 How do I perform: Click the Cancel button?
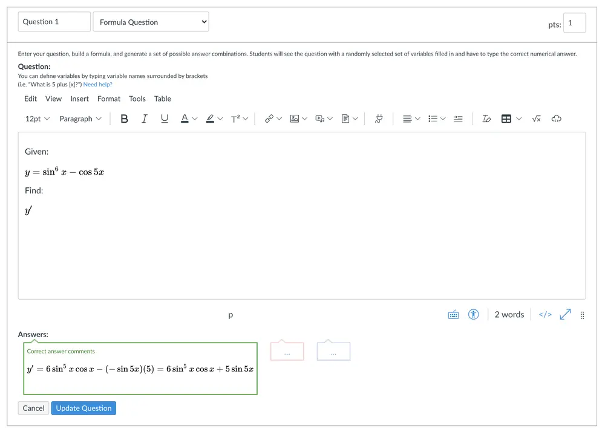pos(33,408)
